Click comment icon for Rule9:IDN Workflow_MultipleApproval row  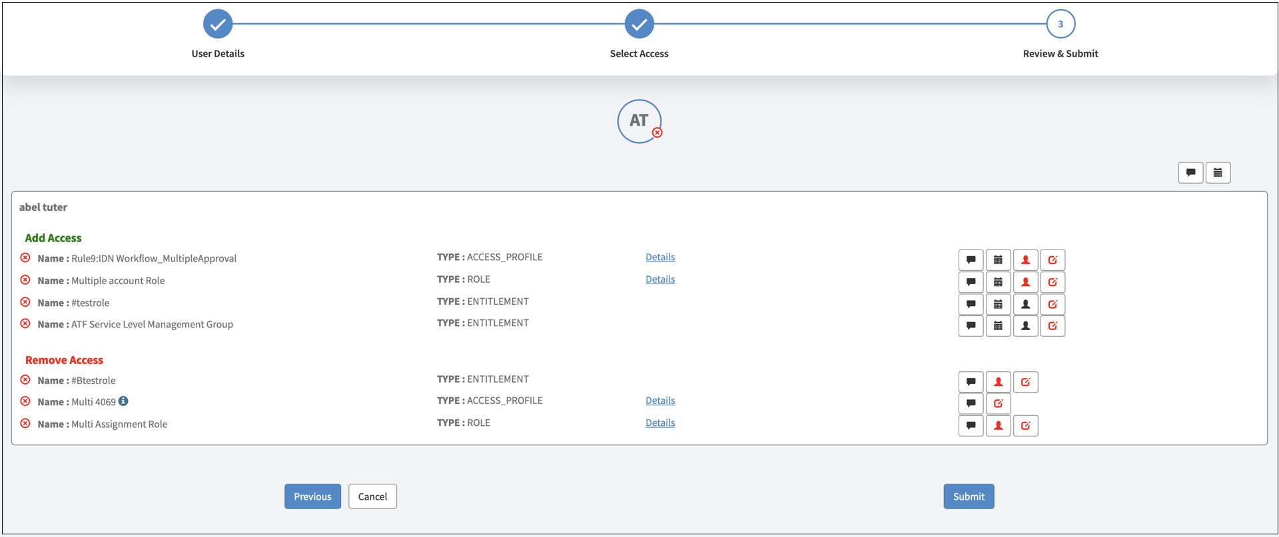(971, 260)
